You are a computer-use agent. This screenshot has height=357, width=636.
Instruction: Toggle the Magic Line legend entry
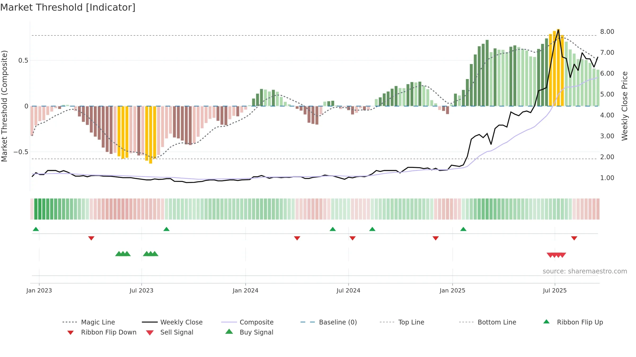[x=89, y=322]
